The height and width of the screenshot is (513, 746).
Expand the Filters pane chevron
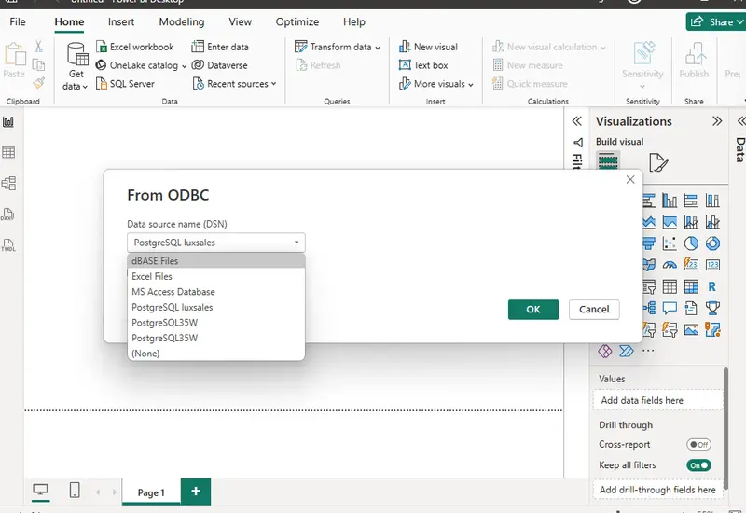pyautogui.click(x=576, y=121)
